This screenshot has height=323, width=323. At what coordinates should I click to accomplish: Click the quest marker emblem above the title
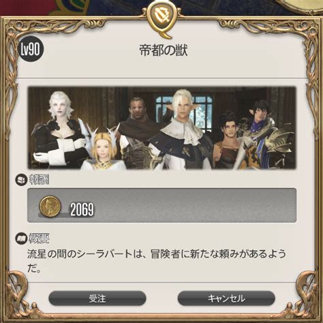[x=161, y=19]
